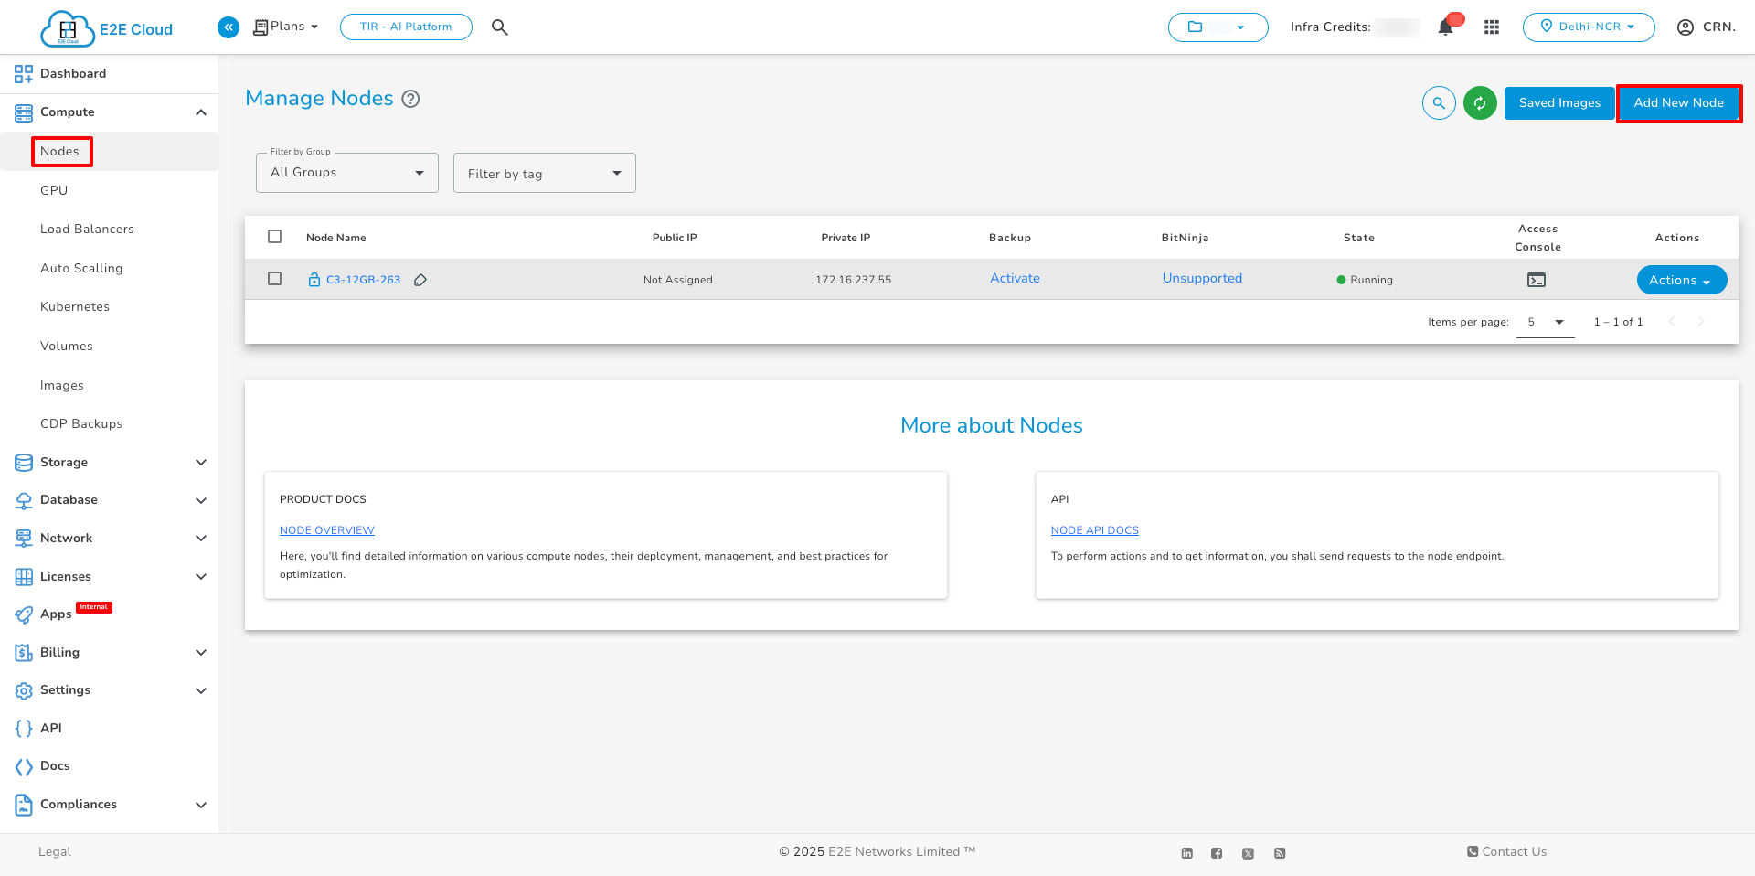1755x876 pixels.
Task: Collapse the sidebar using the double-arrow button
Action: point(228,27)
